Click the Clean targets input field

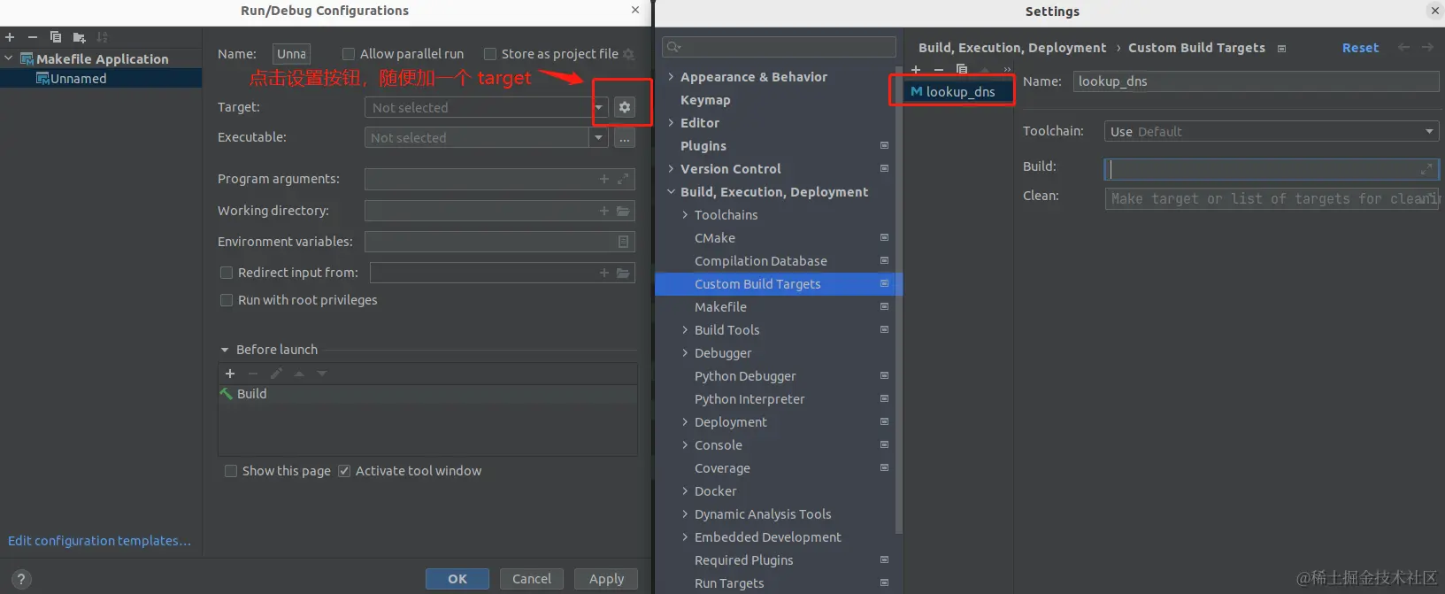(x=1272, y=199)
